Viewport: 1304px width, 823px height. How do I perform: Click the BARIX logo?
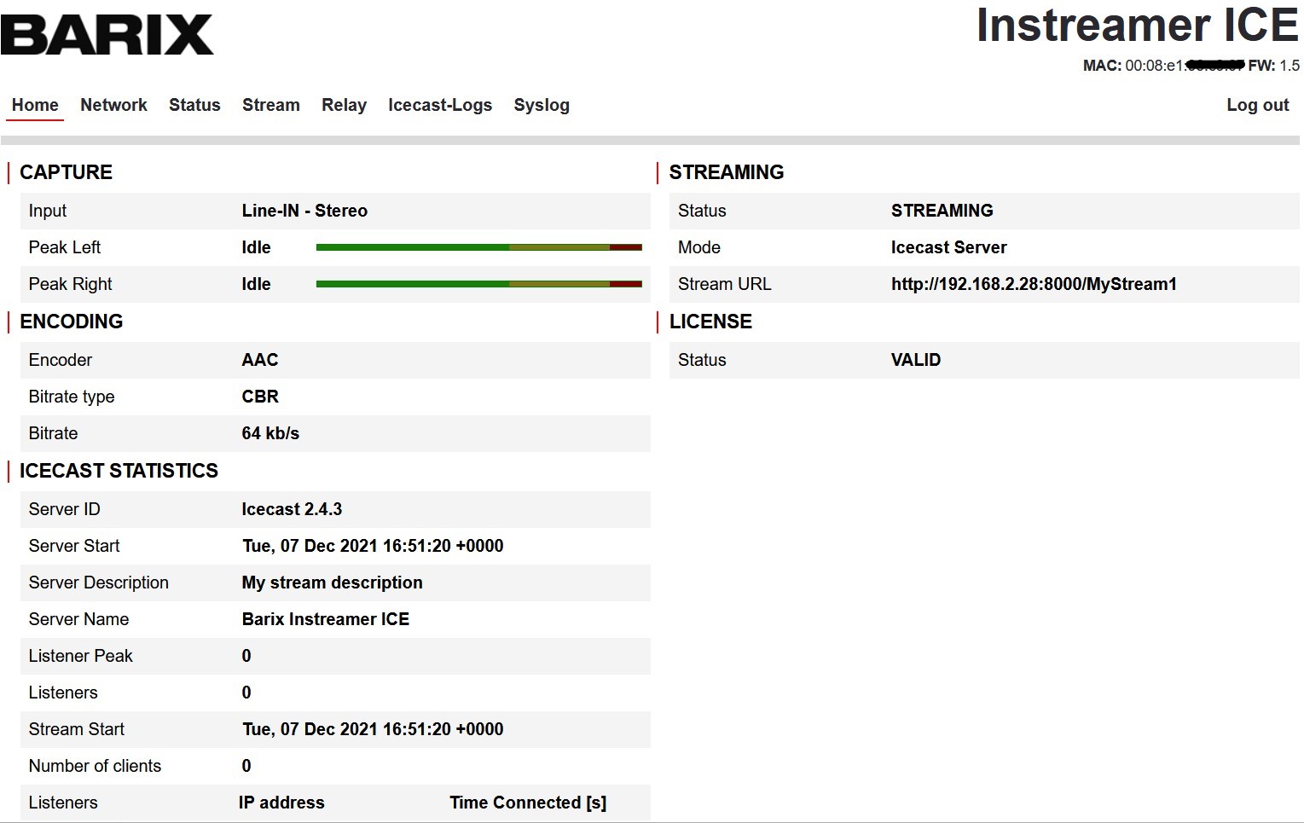point(107,35)
